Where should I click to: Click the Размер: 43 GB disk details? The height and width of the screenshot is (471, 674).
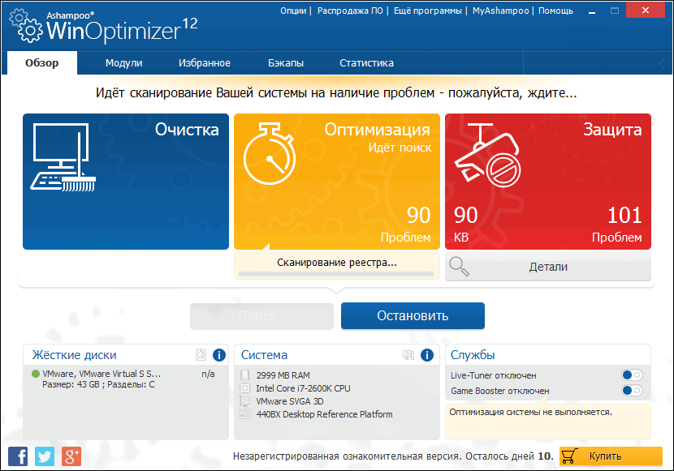98,384
